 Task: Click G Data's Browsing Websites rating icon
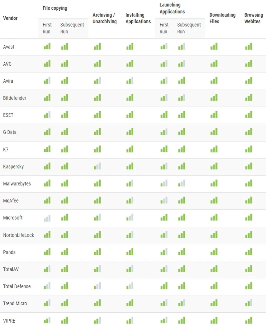pos(249,132)
